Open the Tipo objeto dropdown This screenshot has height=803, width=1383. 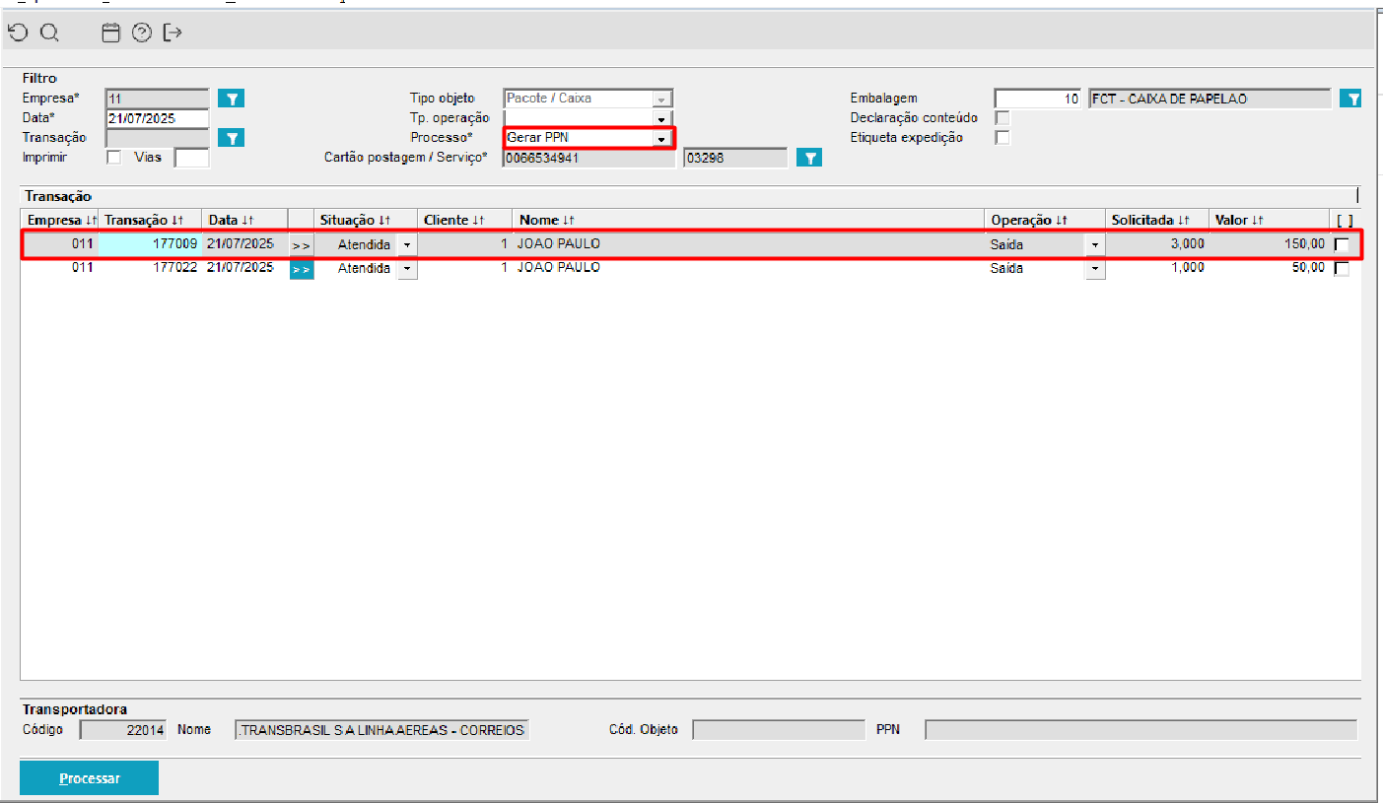click(662, 99)
